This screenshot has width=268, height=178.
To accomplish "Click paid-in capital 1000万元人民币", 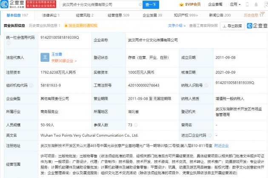I will 141,72.
